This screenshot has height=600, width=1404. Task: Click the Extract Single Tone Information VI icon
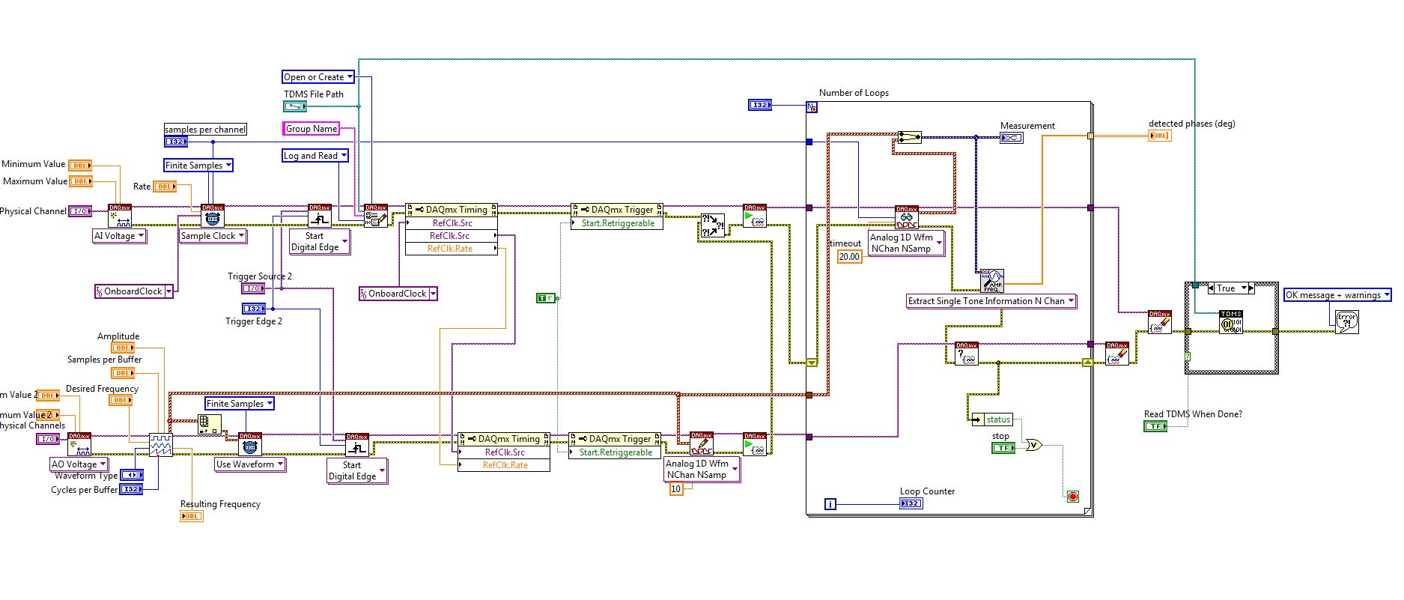point(992,281)
